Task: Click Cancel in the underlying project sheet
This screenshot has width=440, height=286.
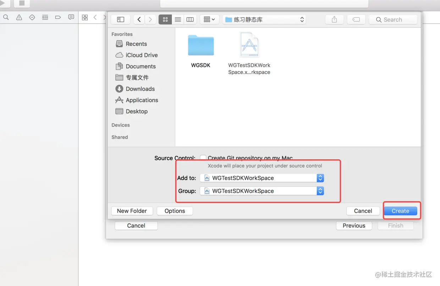Action: coord(136,226)
